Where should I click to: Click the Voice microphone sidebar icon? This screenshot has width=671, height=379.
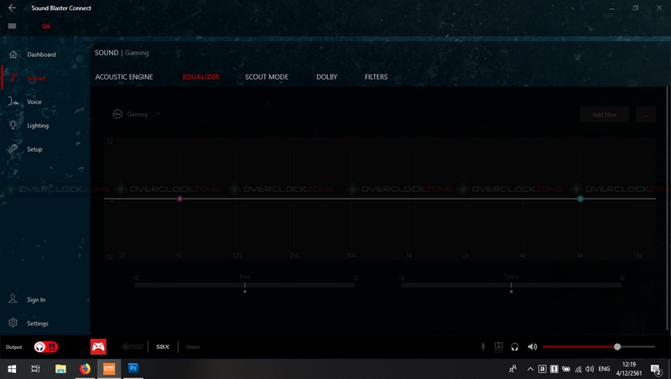[x=13, y=101]
